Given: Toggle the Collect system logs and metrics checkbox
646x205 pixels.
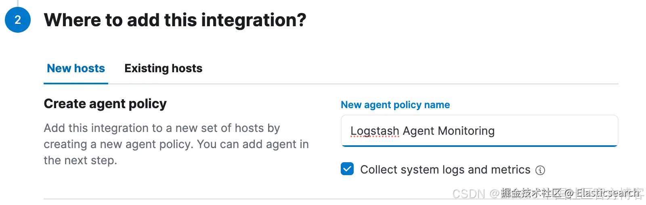Looking at the screenshot, I should coord(347,169).
